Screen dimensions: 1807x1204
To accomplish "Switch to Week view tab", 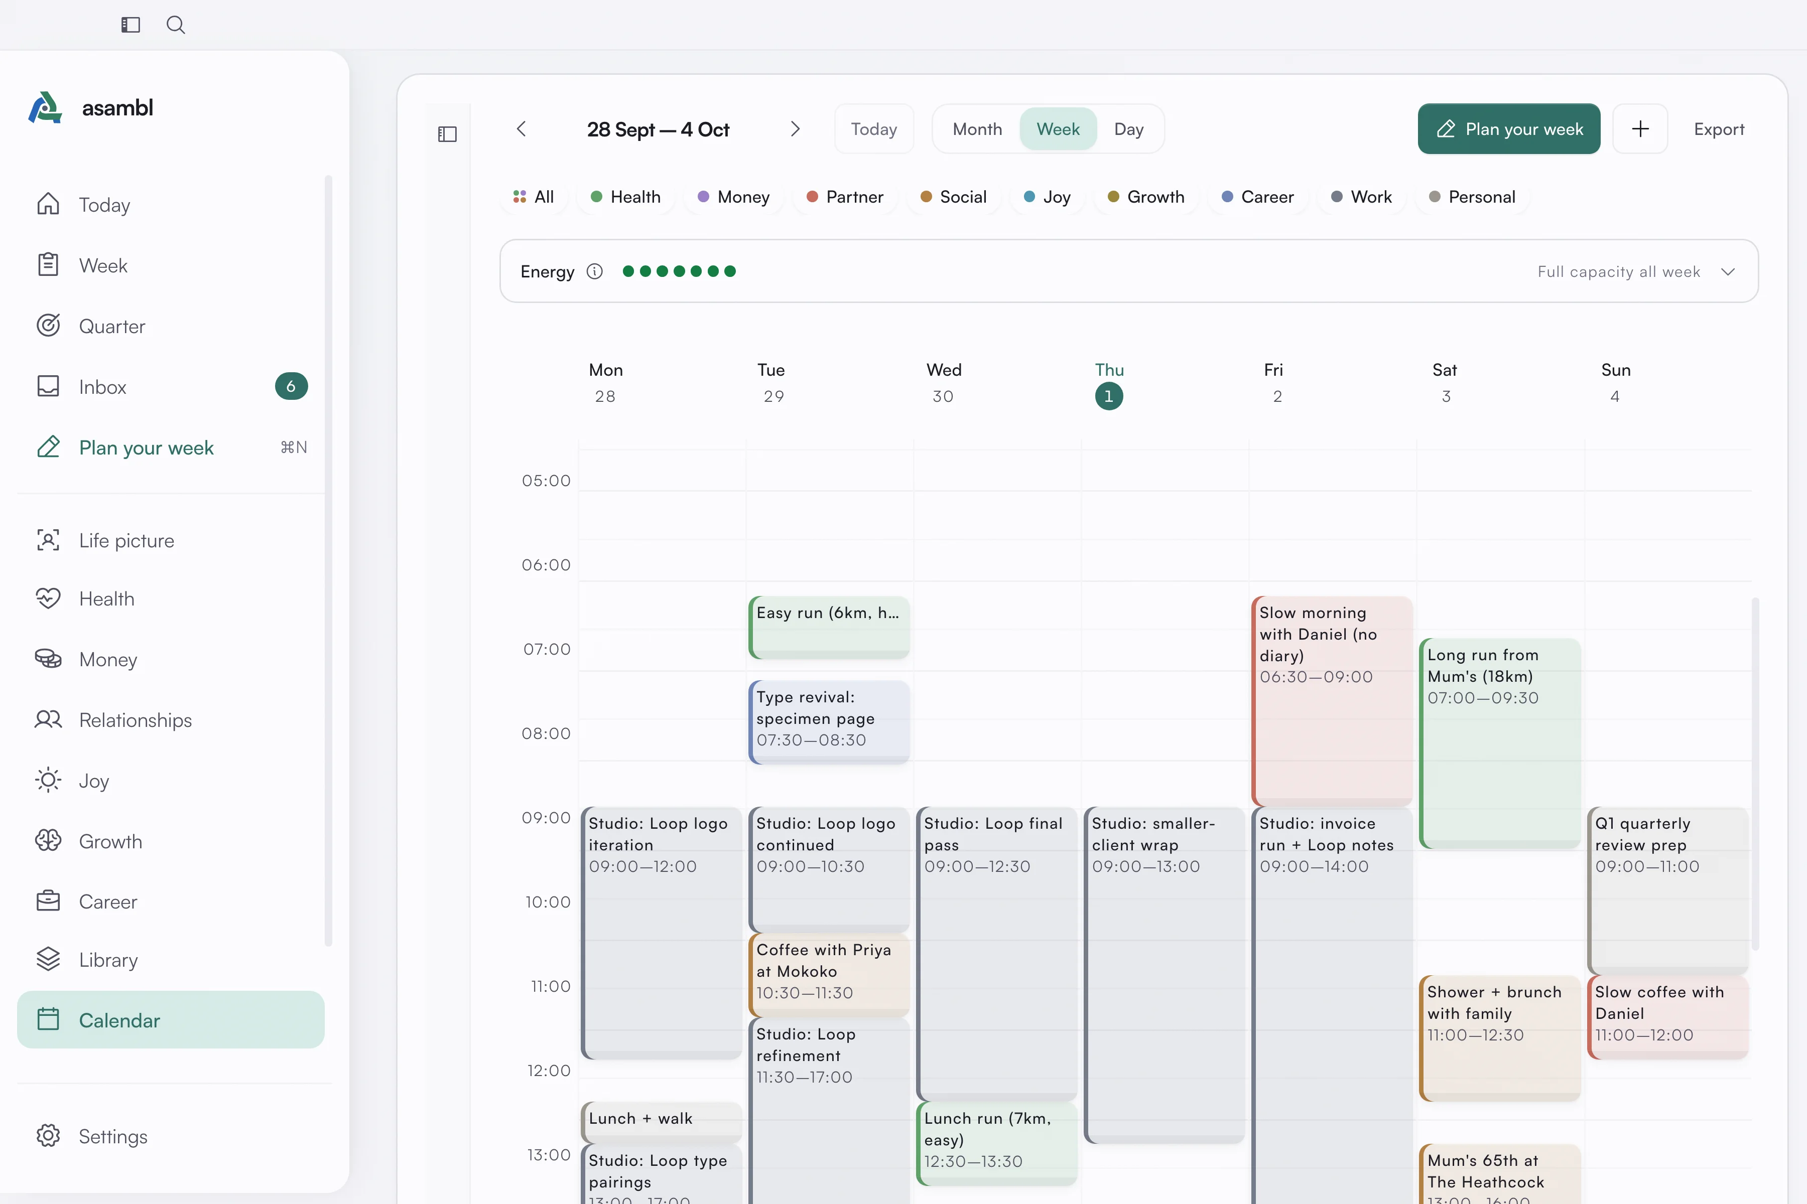I will pyautogui.click(x=1058, y=129).
